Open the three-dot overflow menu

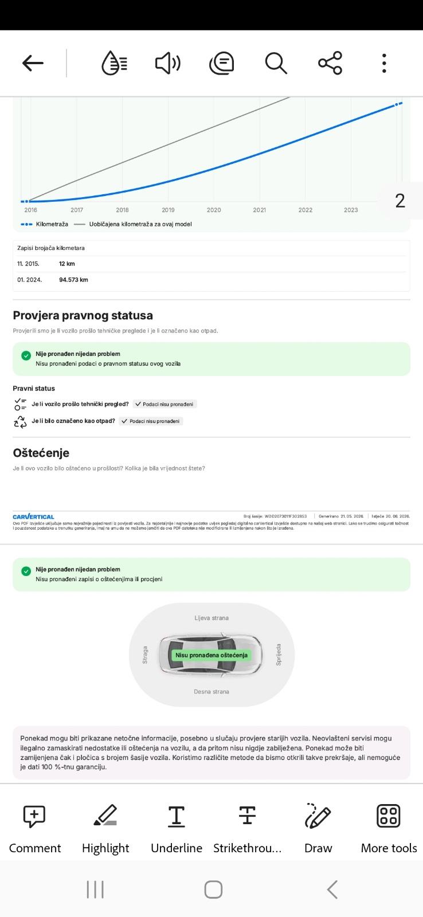pyautogui.click(x=384, y=63)
